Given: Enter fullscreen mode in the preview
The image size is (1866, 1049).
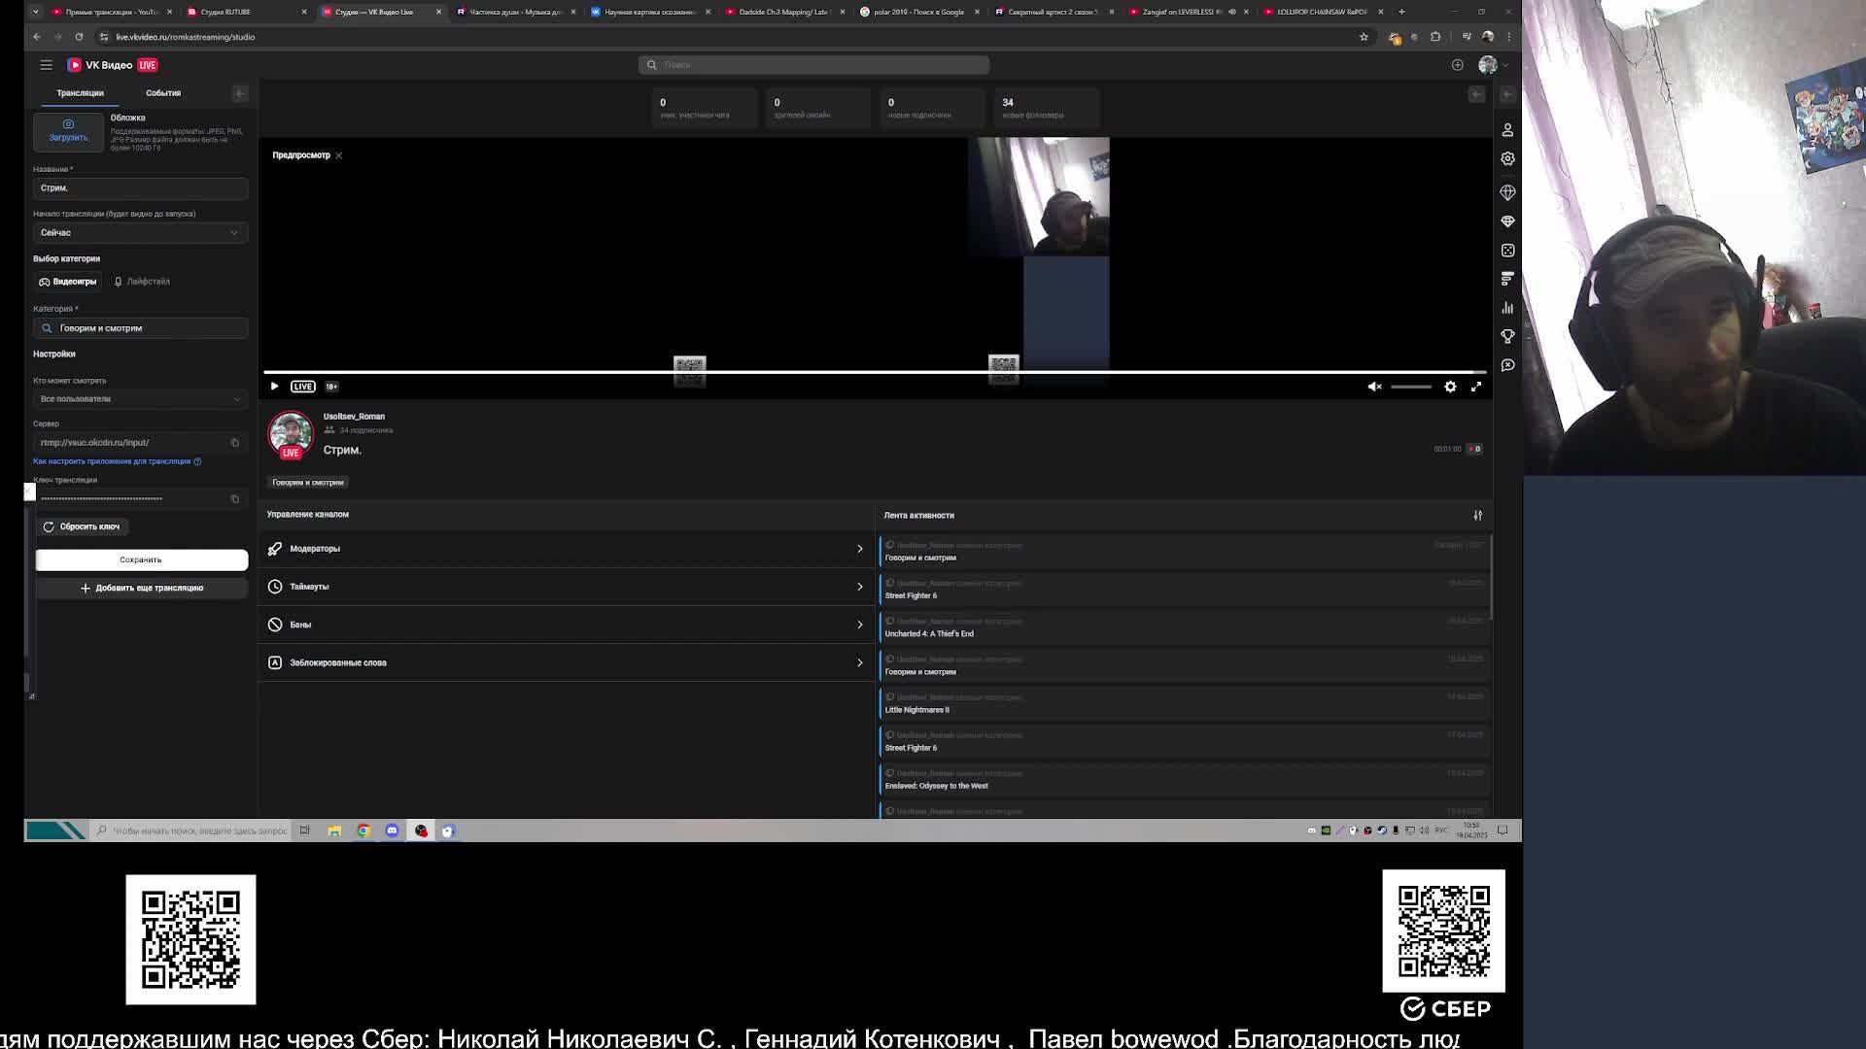Looking at the screenshot, I should click(1475, 387).
